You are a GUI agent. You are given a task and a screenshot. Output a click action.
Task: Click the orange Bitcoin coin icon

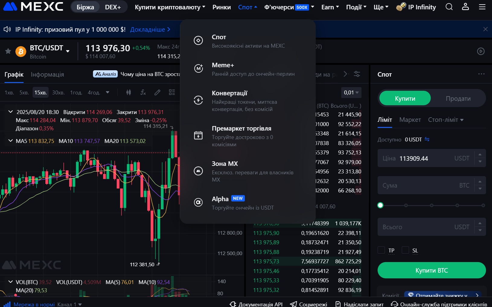click(21, 52)
